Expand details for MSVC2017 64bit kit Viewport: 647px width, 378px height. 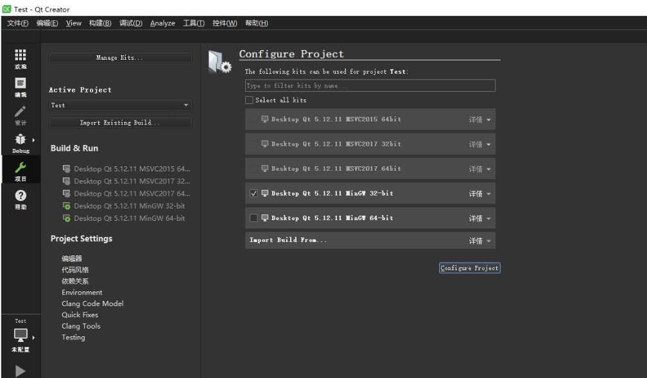pyautogui.click(x=479, y=169)
